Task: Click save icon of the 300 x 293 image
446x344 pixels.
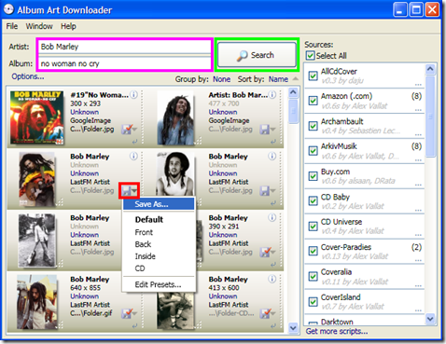Action: click(x=127, y=129)
